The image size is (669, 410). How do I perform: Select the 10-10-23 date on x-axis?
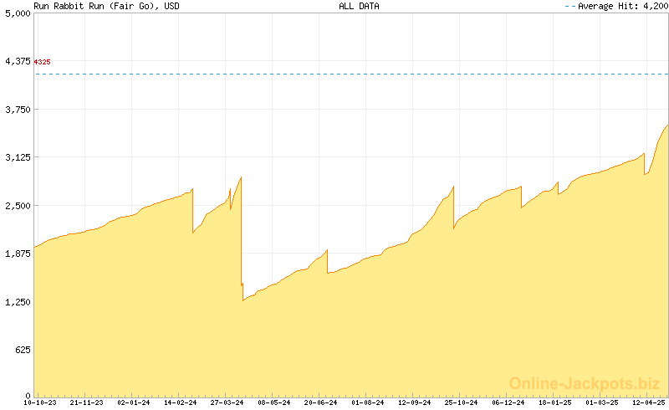39,403
